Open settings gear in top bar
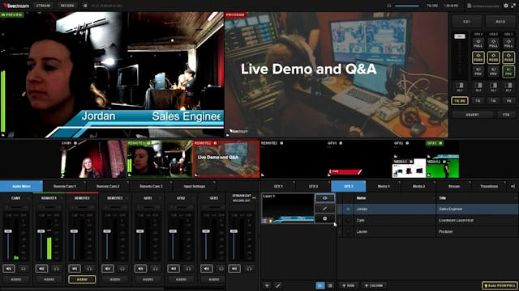This screenshot has width=519, height=291. (506, 6)
